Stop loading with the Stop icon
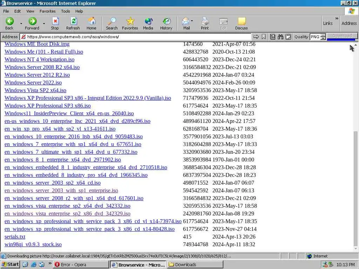359x269 pixels. click(x=55, y=23)
